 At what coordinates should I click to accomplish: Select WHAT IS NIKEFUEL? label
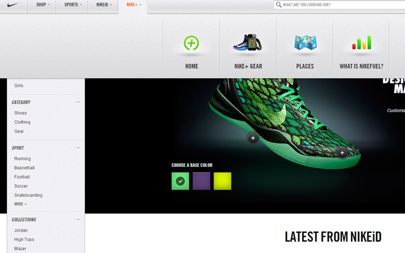pyautogui.click(x=362, y=66)
